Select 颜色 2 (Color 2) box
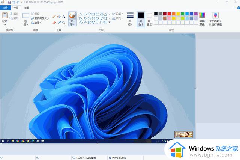240x160 pixels. coord(149,19)
